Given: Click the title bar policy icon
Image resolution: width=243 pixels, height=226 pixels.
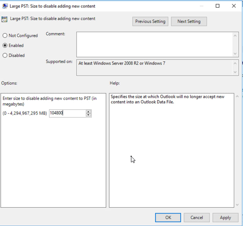Looking at the screenshot, I should (x=5, y=6).
